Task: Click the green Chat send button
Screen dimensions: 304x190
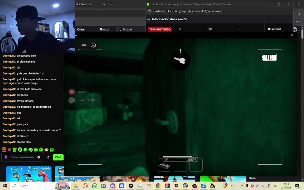Action: click(x=58, y=157)
